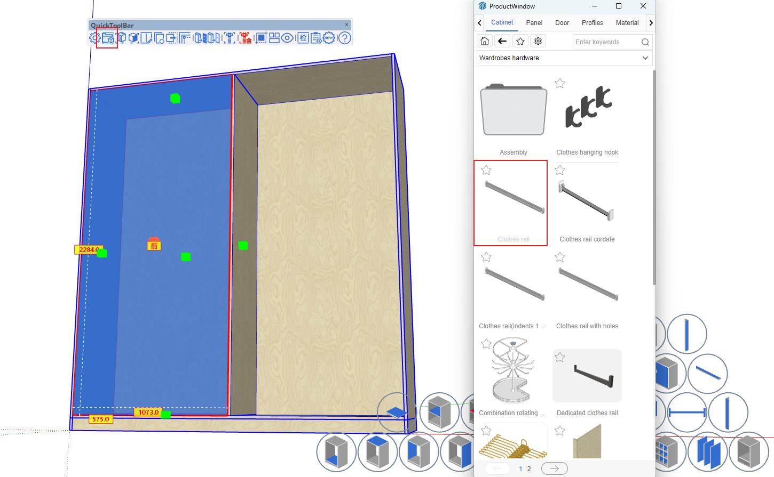
Task: Toggle visibility with the eye icon
Action: pos(288,38)
